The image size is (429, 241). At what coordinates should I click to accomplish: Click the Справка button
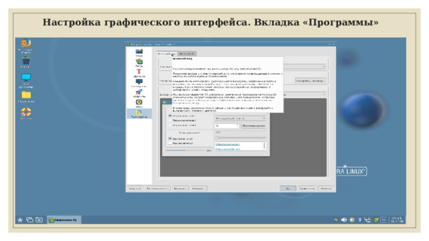click(135, 189)
